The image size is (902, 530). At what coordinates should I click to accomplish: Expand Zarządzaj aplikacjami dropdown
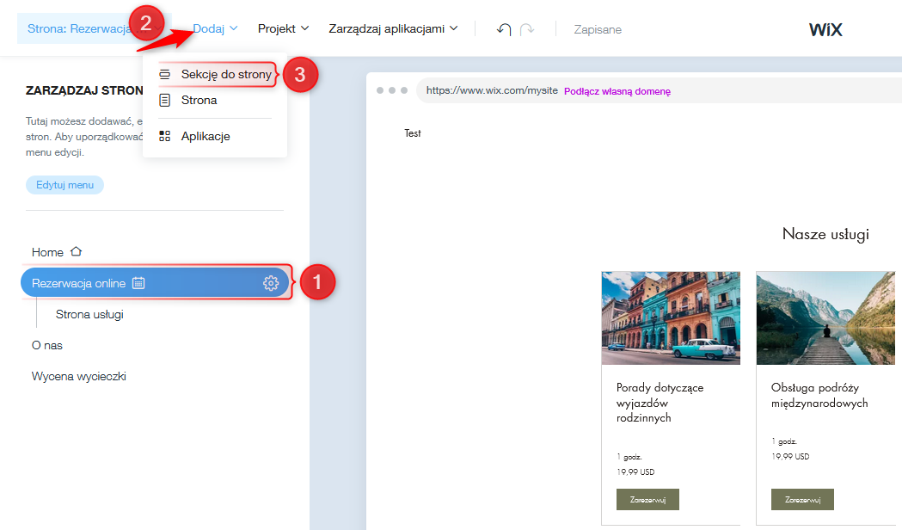coord(393,28)
